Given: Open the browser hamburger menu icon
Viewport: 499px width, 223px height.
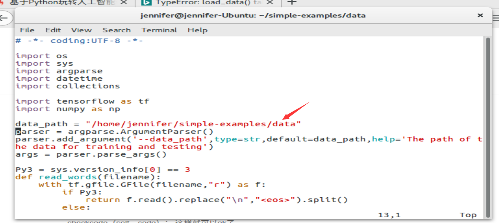Looking at the screenshot, I should [496, 18].
